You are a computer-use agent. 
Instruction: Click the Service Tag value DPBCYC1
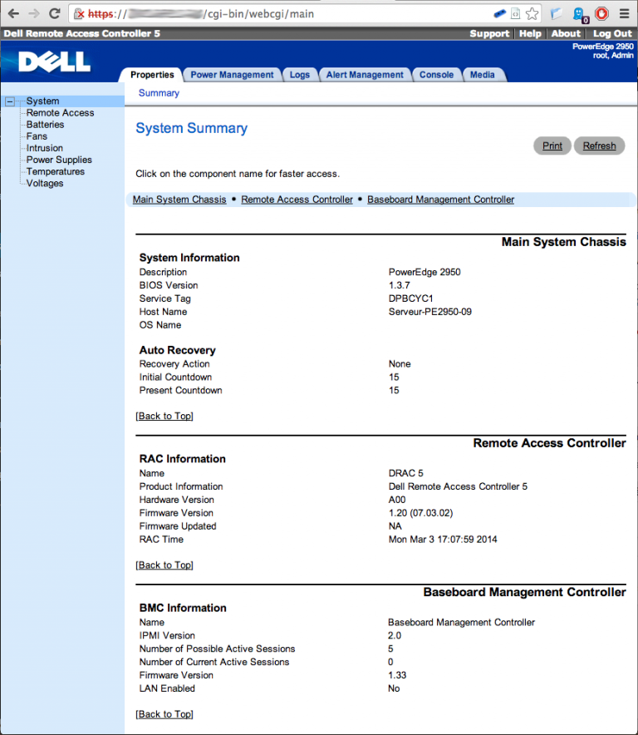pyautogui.click(x=411, y=298)
